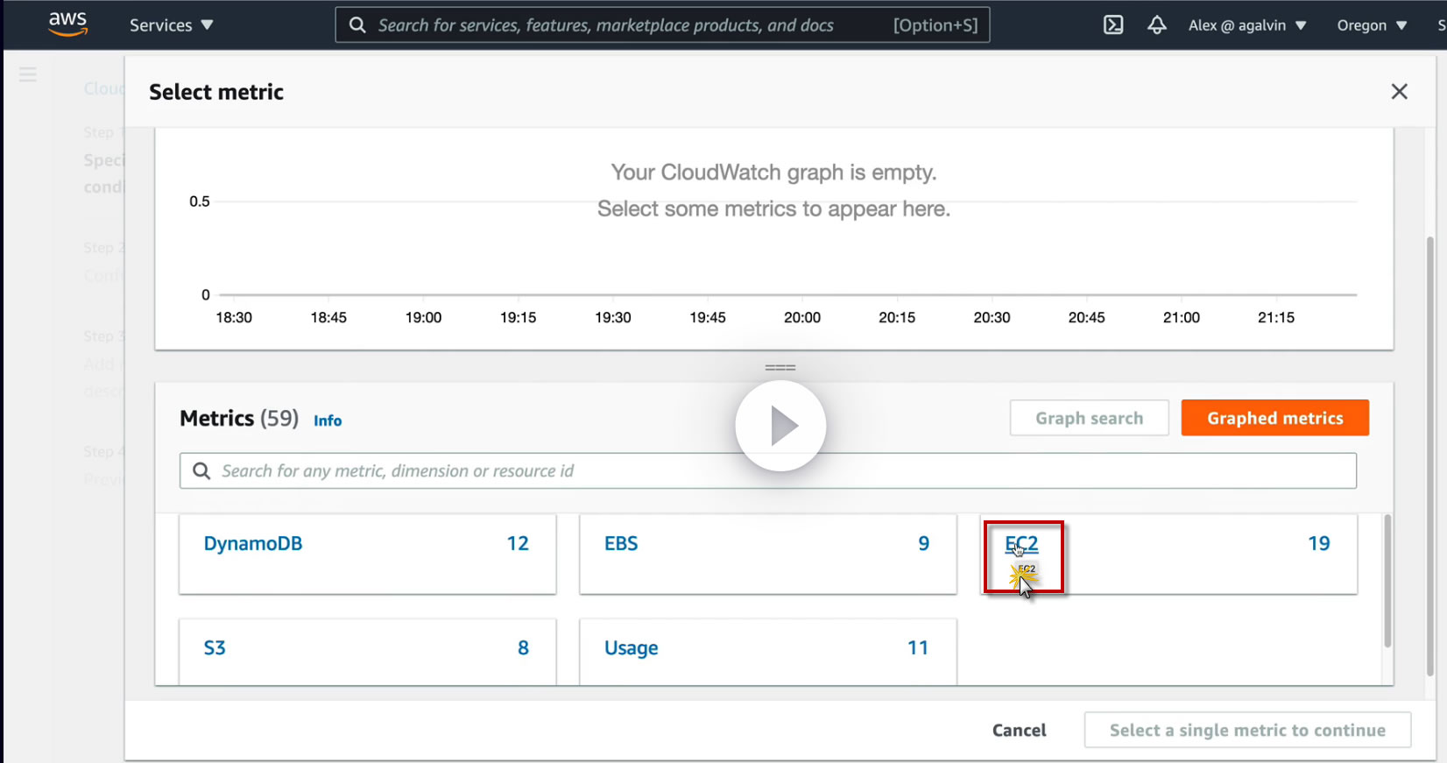Open the Alex @ agalvin account menu
Screen dimensions: 1447x763
1246,25
